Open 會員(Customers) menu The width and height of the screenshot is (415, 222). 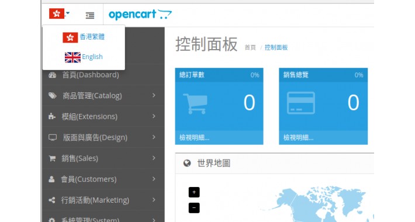tap(103, 179)
